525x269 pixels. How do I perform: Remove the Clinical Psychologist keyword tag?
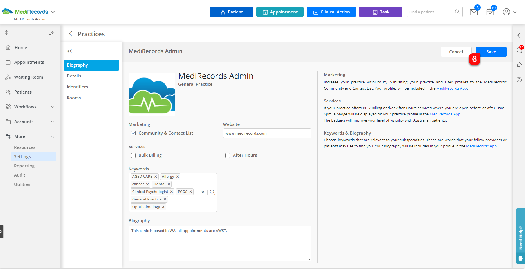click(x=172, y=192)
